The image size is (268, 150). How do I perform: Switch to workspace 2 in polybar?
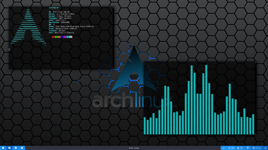(x=9, y=148)
